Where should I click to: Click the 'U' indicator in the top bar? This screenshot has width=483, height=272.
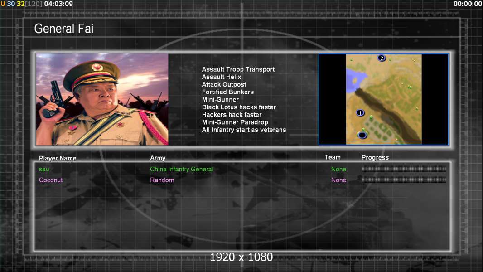click(x=3, y=4)
